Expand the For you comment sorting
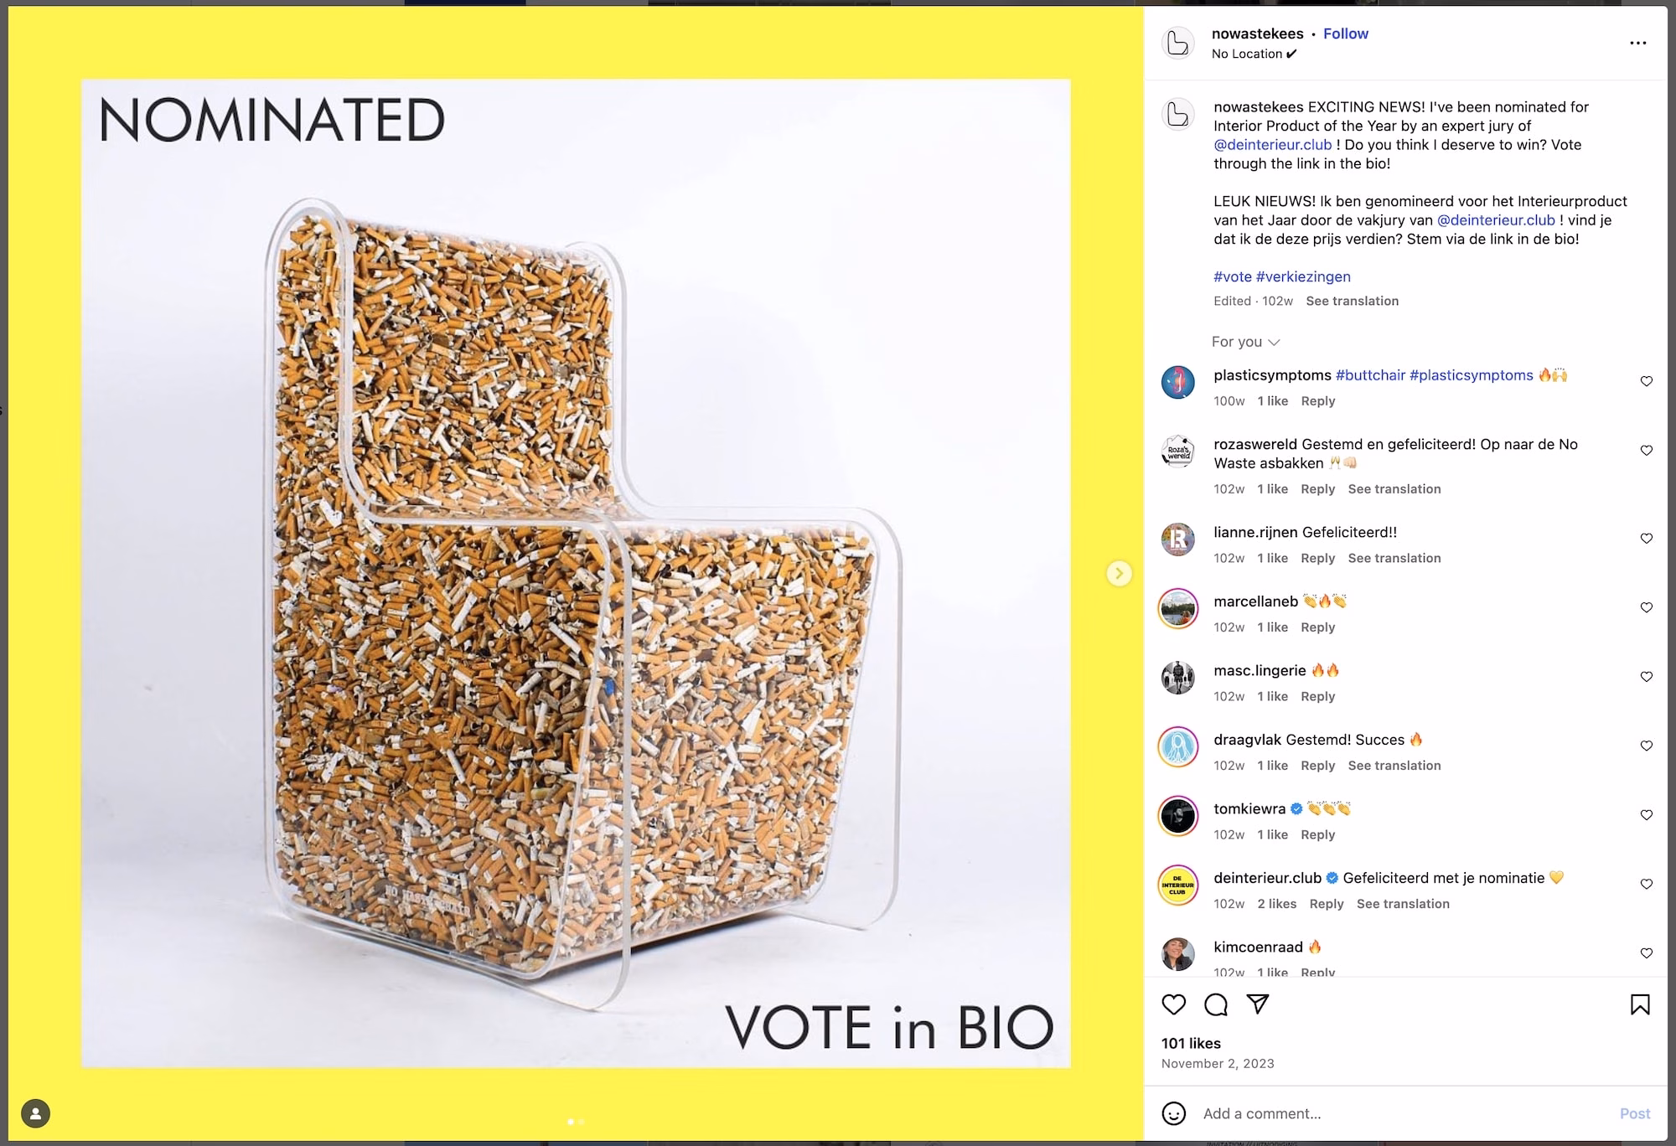Screen dimensions: 1676x1146 (x=1245, y=342)
